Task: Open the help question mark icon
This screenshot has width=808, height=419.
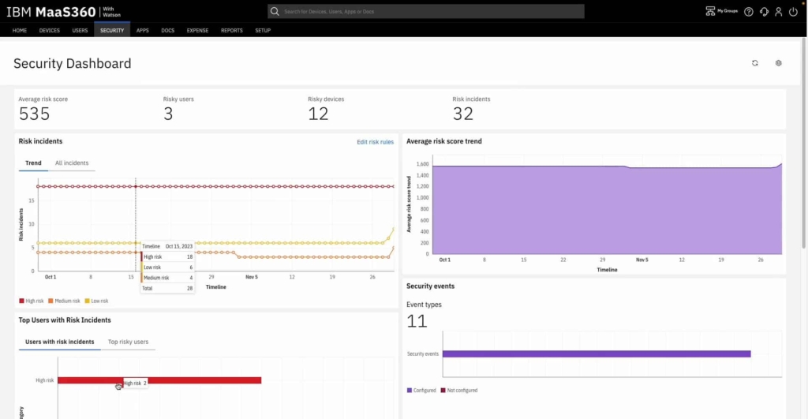Action: pyautogui.click(x=749, y=11)
